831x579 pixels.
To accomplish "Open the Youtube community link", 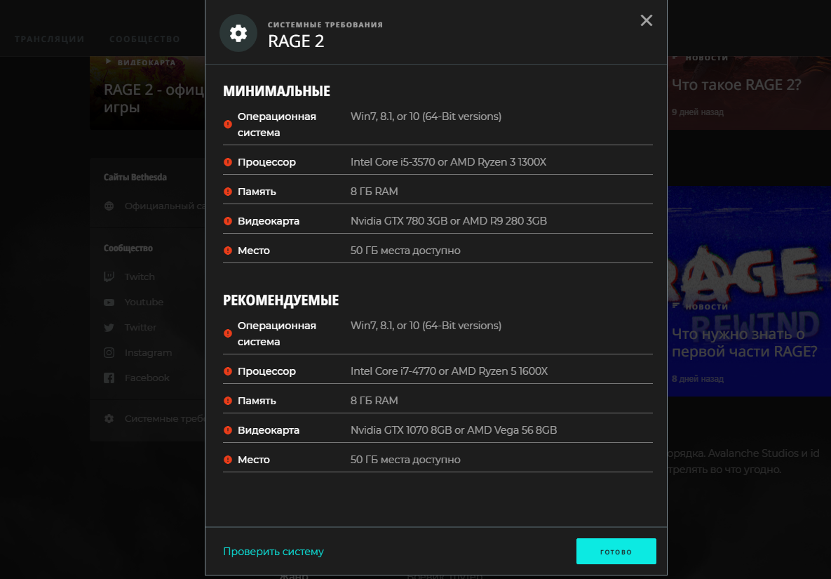I will pos(144,302).
